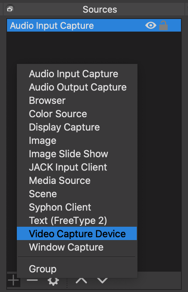The image size is (188, 292).
Task: Select Media Source in the menu
Action: point(77,180)
